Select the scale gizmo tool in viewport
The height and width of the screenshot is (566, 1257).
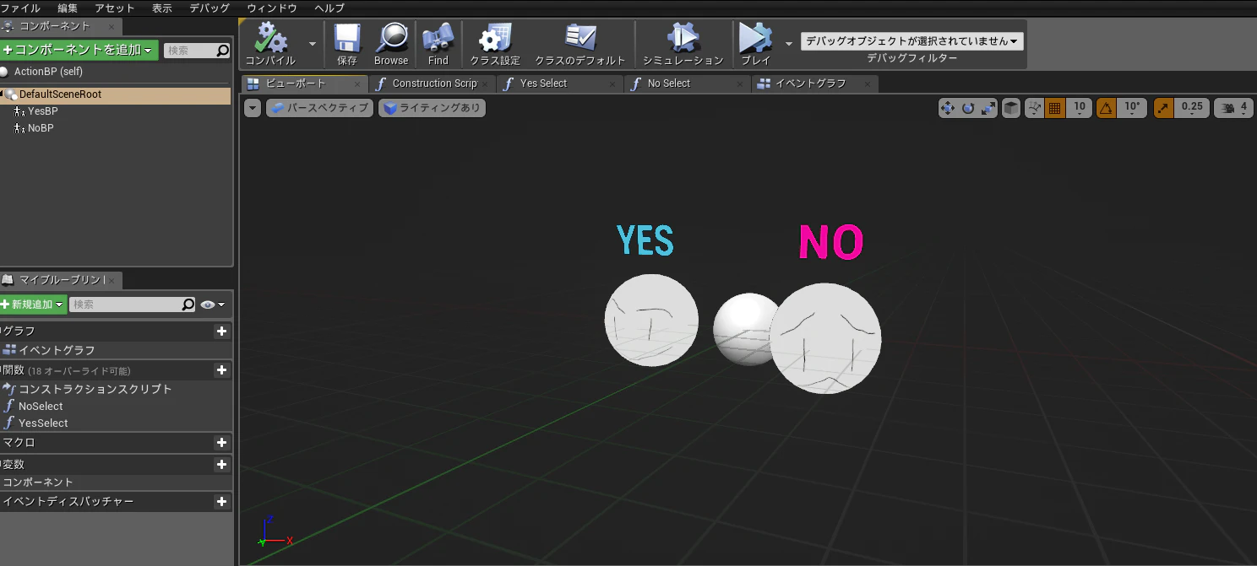pyautogui.click(x=988, y=108)
